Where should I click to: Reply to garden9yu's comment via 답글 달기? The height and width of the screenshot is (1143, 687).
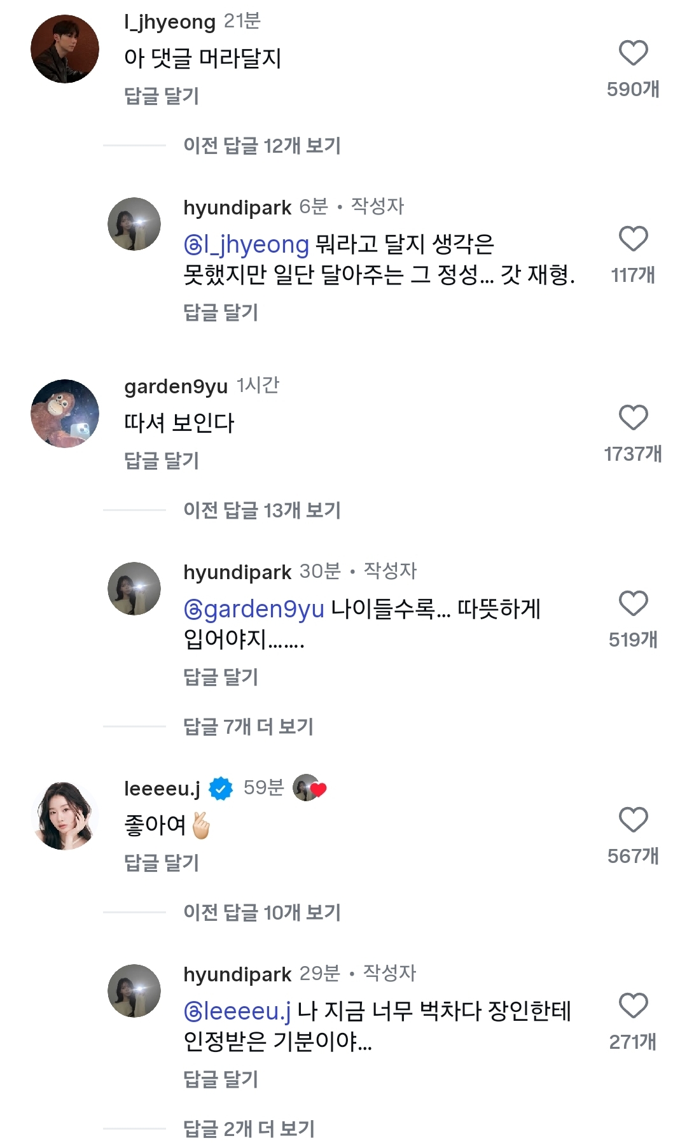(x=162, y=461)
